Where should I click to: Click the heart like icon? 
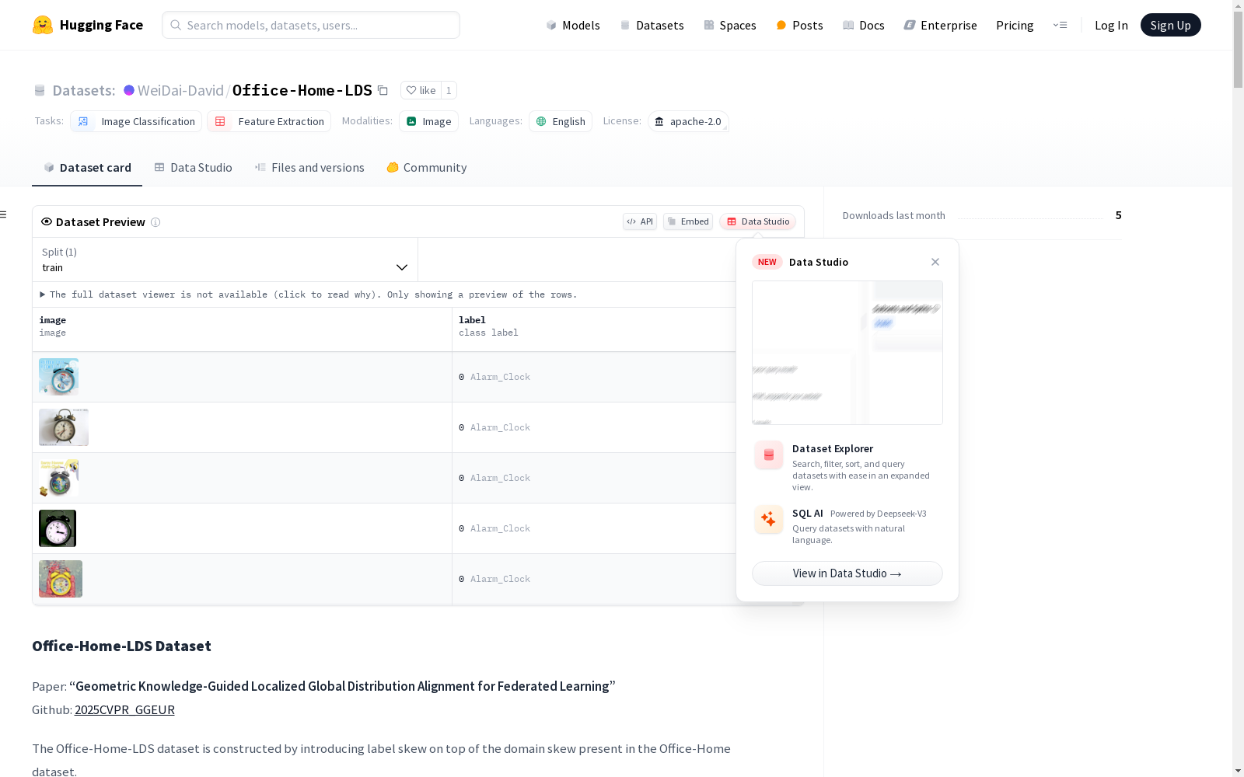click(x=411, y=90)
